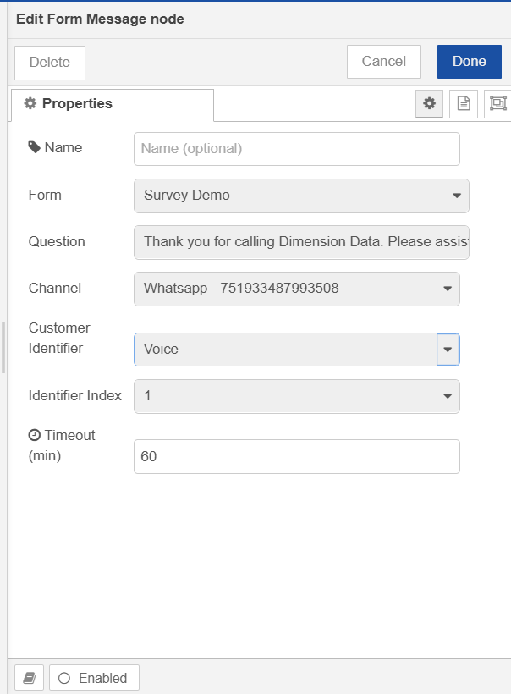Click the Timeout minutes field showing 60
This screenshot has height=694, width=511.
(x=297, y=456)
